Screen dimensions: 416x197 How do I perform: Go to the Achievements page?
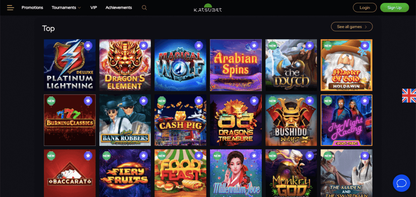pyautogui.click(x=119, y=8)
